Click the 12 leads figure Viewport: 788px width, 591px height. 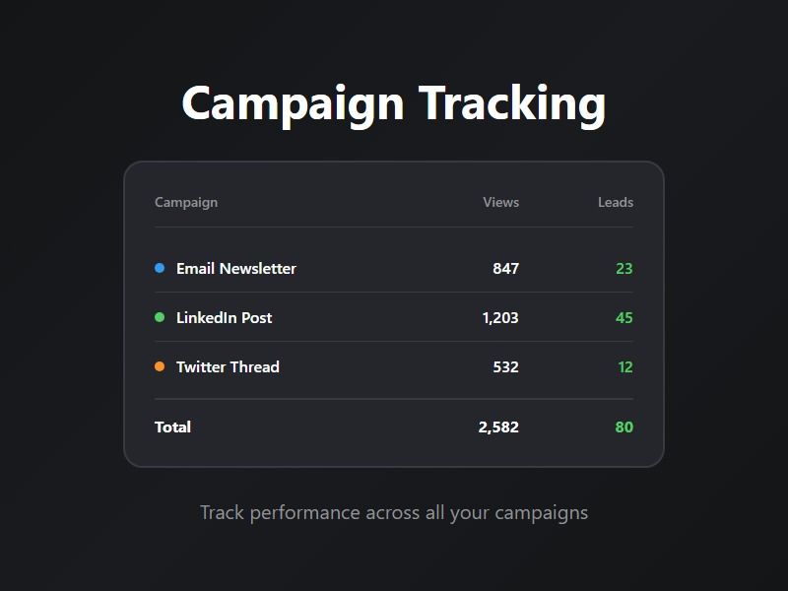click(625, 366)
